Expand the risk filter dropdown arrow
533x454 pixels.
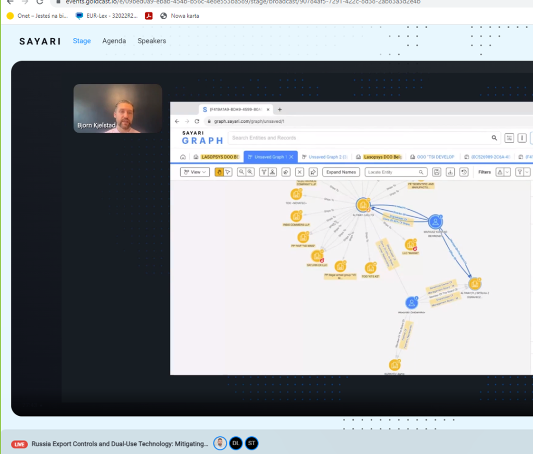[507, 172]
